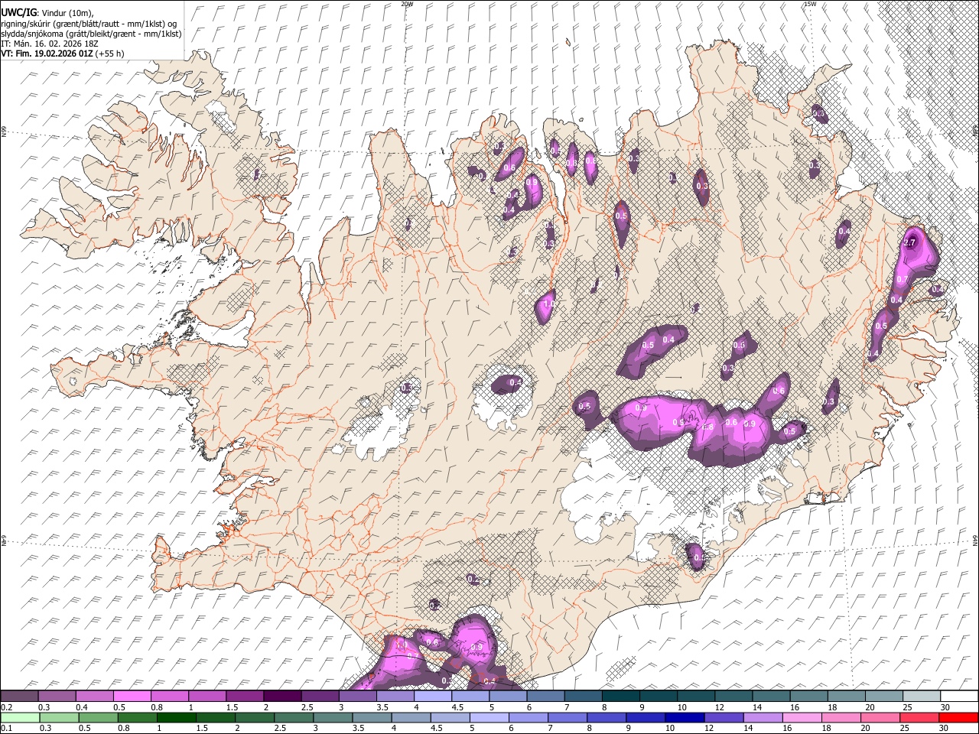Click the 2.7 precipitation value in the east

point(909,243)
